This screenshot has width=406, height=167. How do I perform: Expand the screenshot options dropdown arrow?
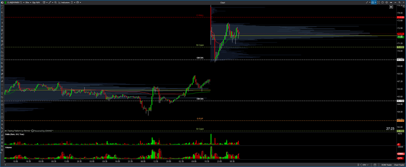(x=376, y=2)
